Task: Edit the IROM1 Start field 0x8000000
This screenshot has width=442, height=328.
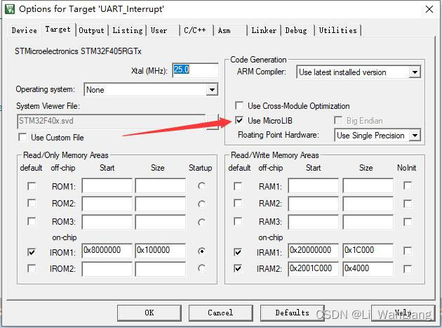Action: click(107, 251)
